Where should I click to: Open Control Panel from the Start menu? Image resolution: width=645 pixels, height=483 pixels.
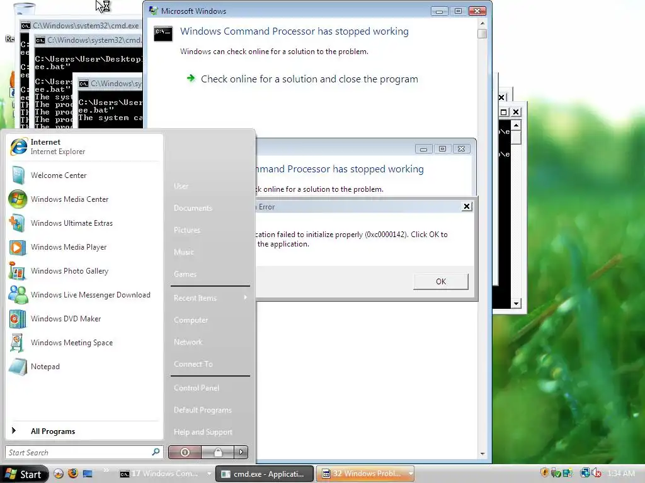197,387
